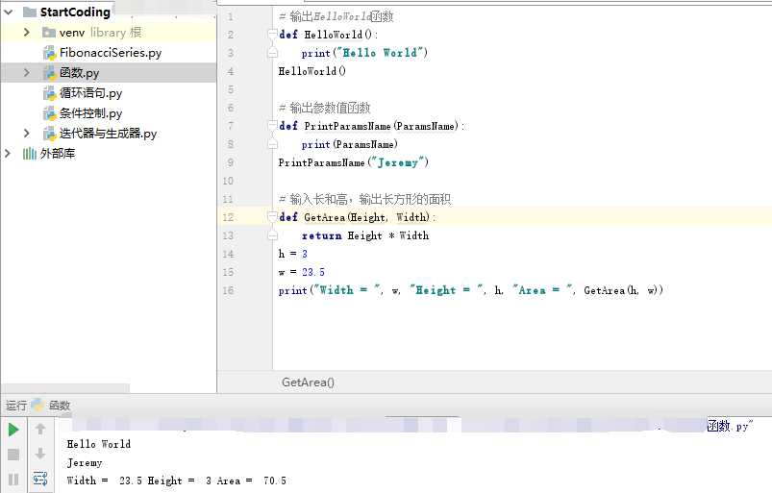Screen dimensions: 772x493
Task: Click line number 16 in the gutter
Action: [228, 290]
